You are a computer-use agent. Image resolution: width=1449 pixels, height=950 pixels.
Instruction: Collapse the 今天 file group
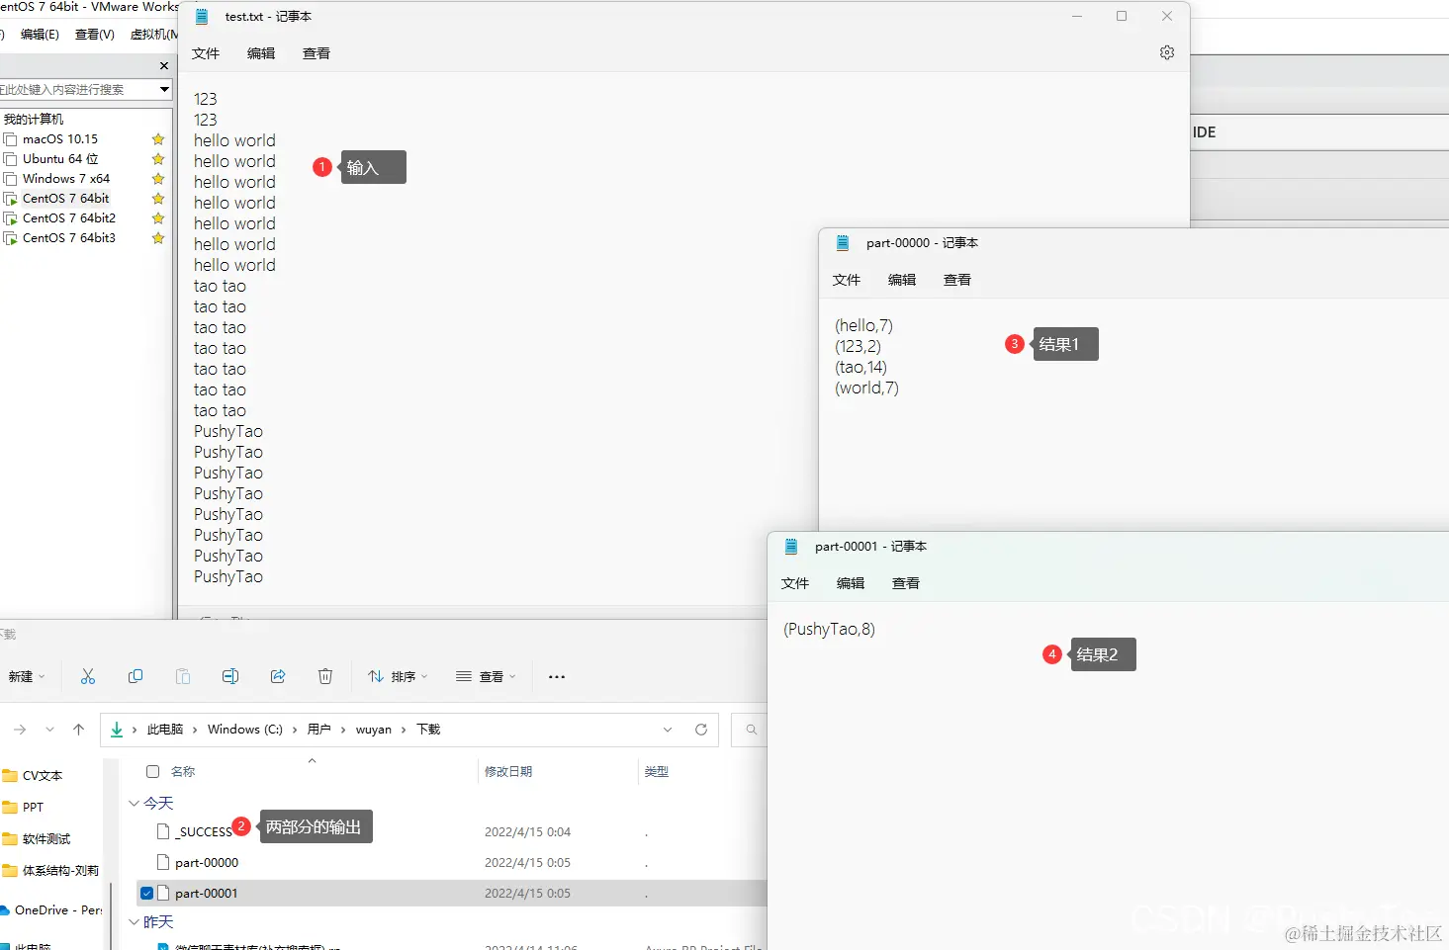(135, 803)
